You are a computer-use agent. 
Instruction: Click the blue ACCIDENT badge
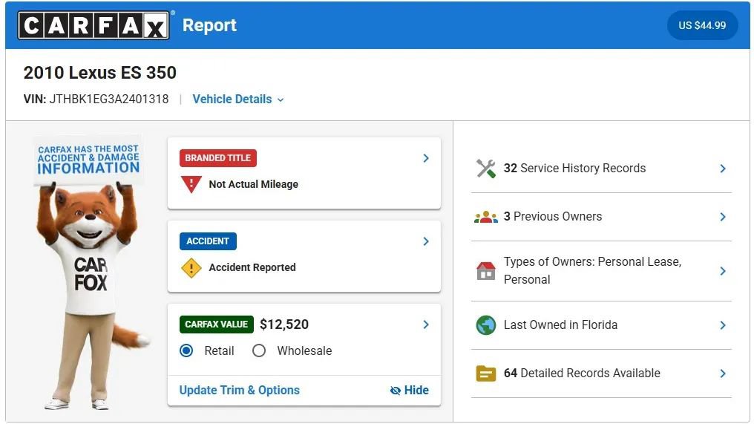[208, 241]
